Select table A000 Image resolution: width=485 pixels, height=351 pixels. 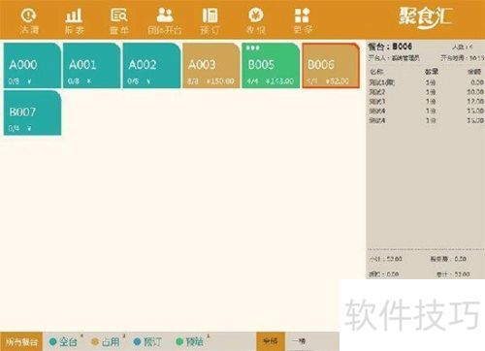[x=32, y=66]
